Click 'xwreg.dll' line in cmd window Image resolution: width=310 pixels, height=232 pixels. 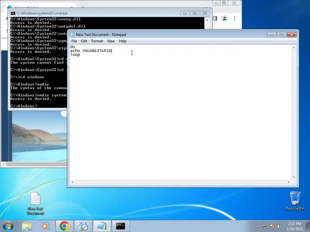45,19
